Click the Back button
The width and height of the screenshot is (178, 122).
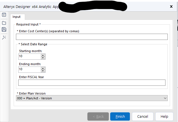tap(98, 116)
